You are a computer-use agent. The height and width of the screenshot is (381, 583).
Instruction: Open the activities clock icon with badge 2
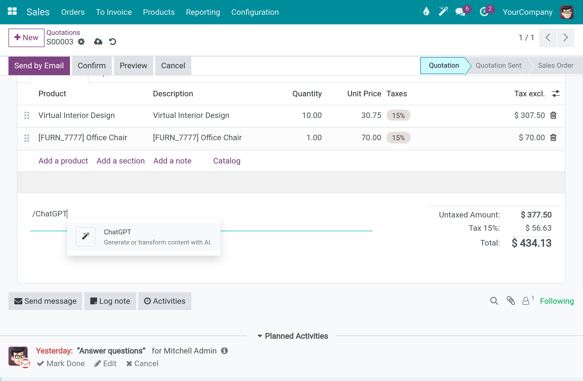484,12
